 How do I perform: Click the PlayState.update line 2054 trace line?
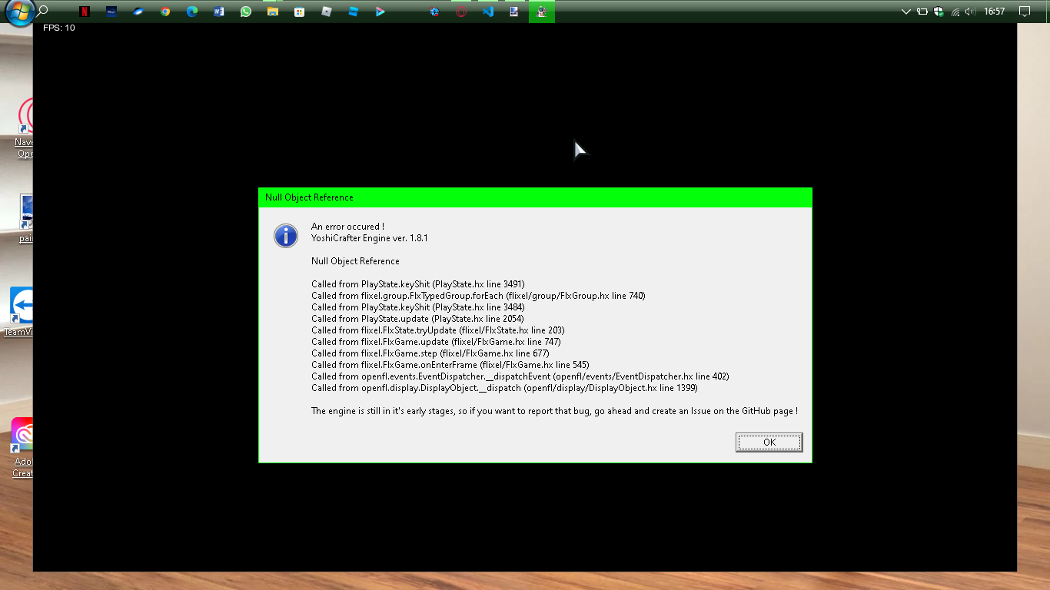pyautogui.click(x=417, y=319)
